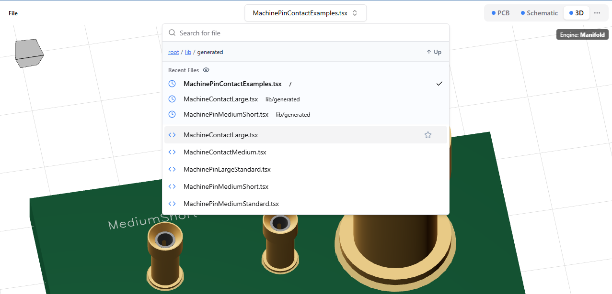Click the code icon beside MachinePinLargeStandard.tsx
612x294 pixels.
pos(173,169)
